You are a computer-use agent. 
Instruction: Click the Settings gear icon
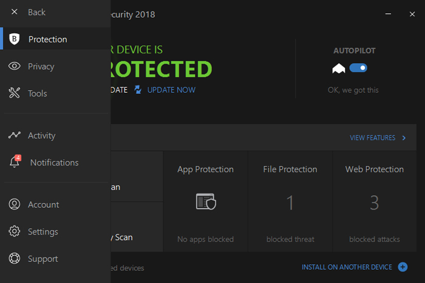pyautogui.click(x=15, y=231)
